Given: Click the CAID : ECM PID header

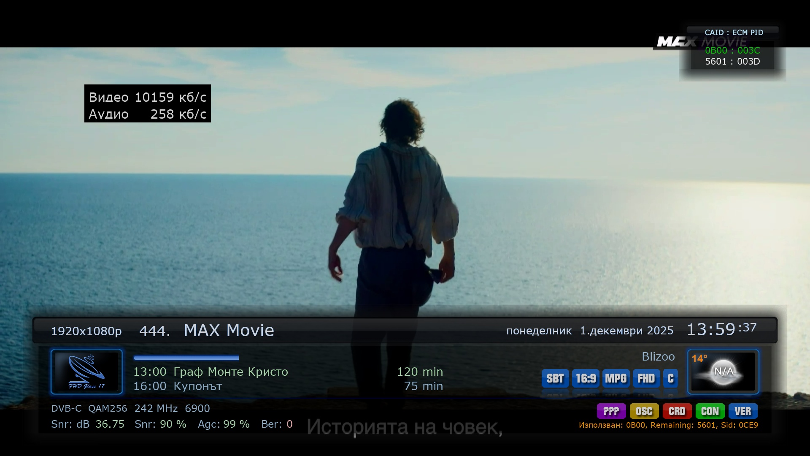Looking at the screenshot, I should click(734, 33).
